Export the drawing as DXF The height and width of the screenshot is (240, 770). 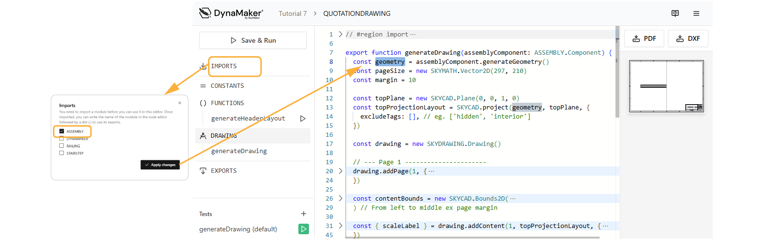click(688, 38)
